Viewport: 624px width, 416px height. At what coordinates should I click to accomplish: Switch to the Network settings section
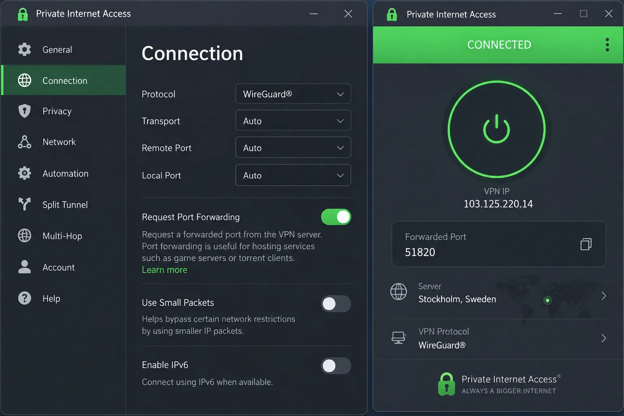pos(64,142)
